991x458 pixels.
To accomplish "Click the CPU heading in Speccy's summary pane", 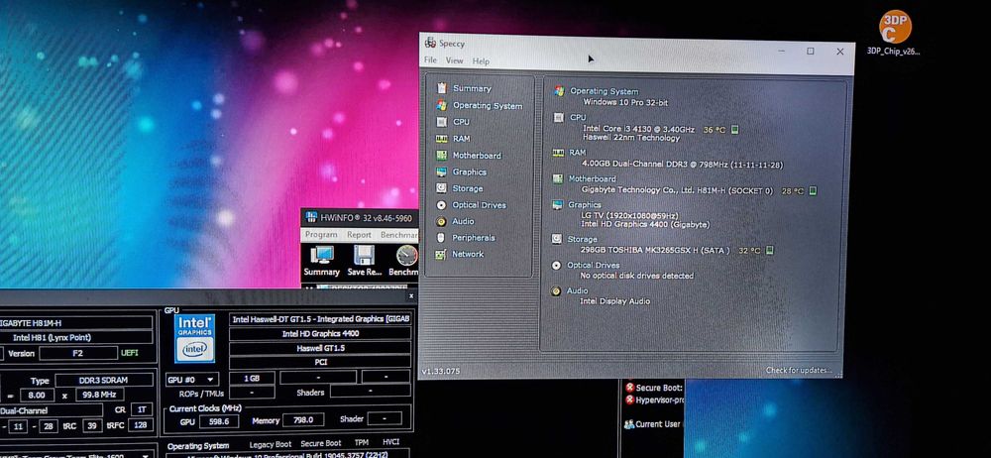I will [578, 118].
